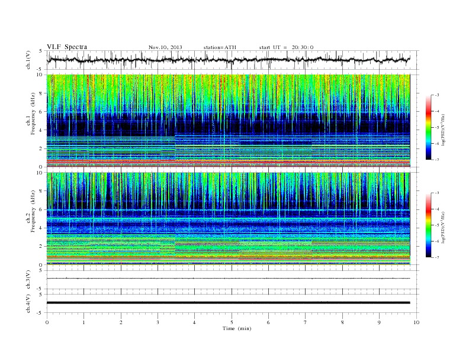Screen dimensions: 469x362
Task: Click the '6' kHz tick of ch.2 spectrogram
Action: click(41, 209)
